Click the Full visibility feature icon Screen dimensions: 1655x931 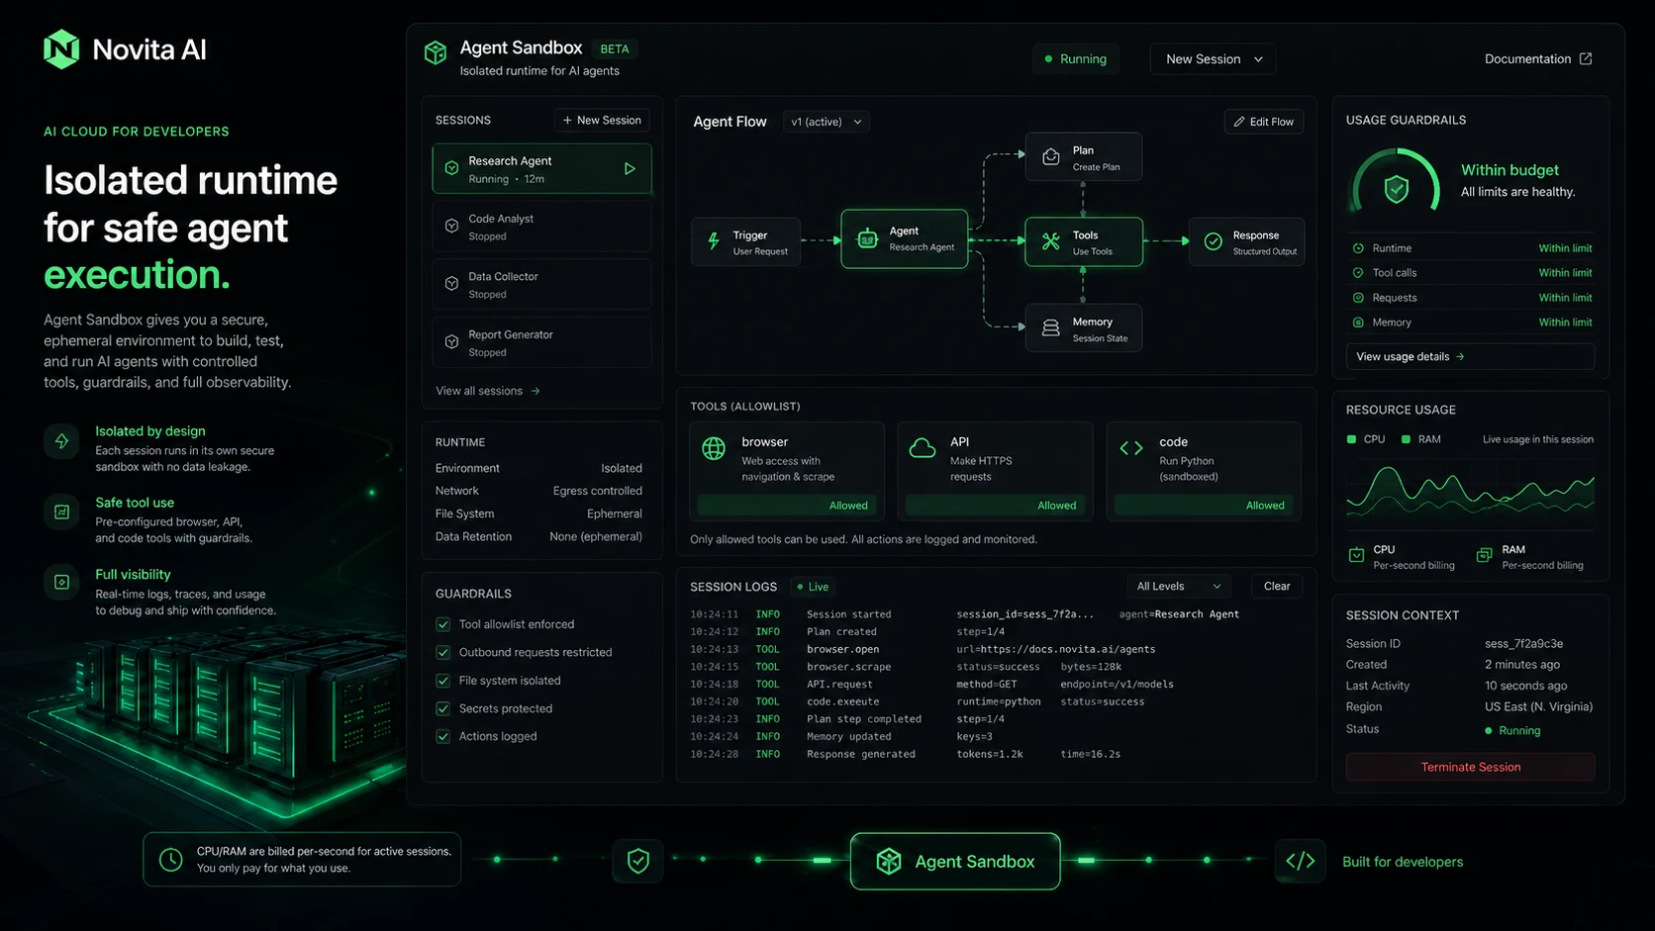[61, 582]
